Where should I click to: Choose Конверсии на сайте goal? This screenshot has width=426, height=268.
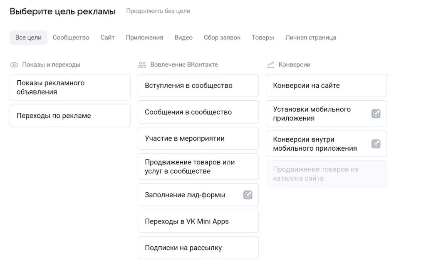coord(326,86)
